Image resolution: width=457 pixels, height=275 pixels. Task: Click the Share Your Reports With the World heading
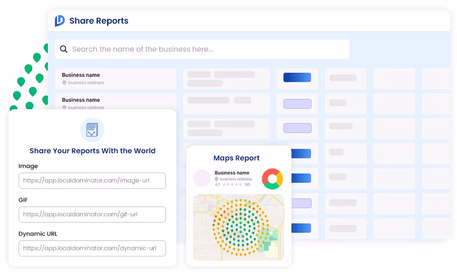[92, 151]
